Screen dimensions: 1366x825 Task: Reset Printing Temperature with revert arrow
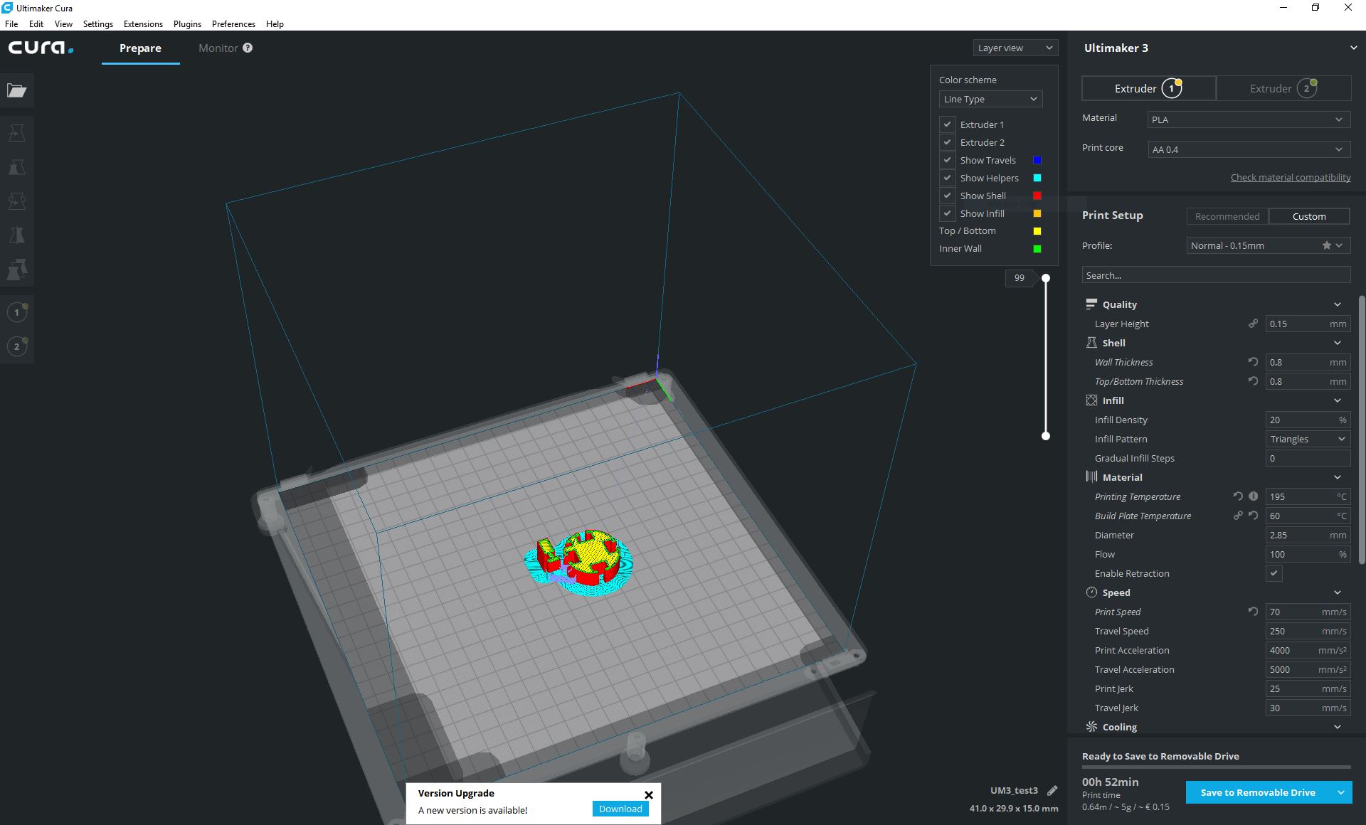click(1238, 496)
